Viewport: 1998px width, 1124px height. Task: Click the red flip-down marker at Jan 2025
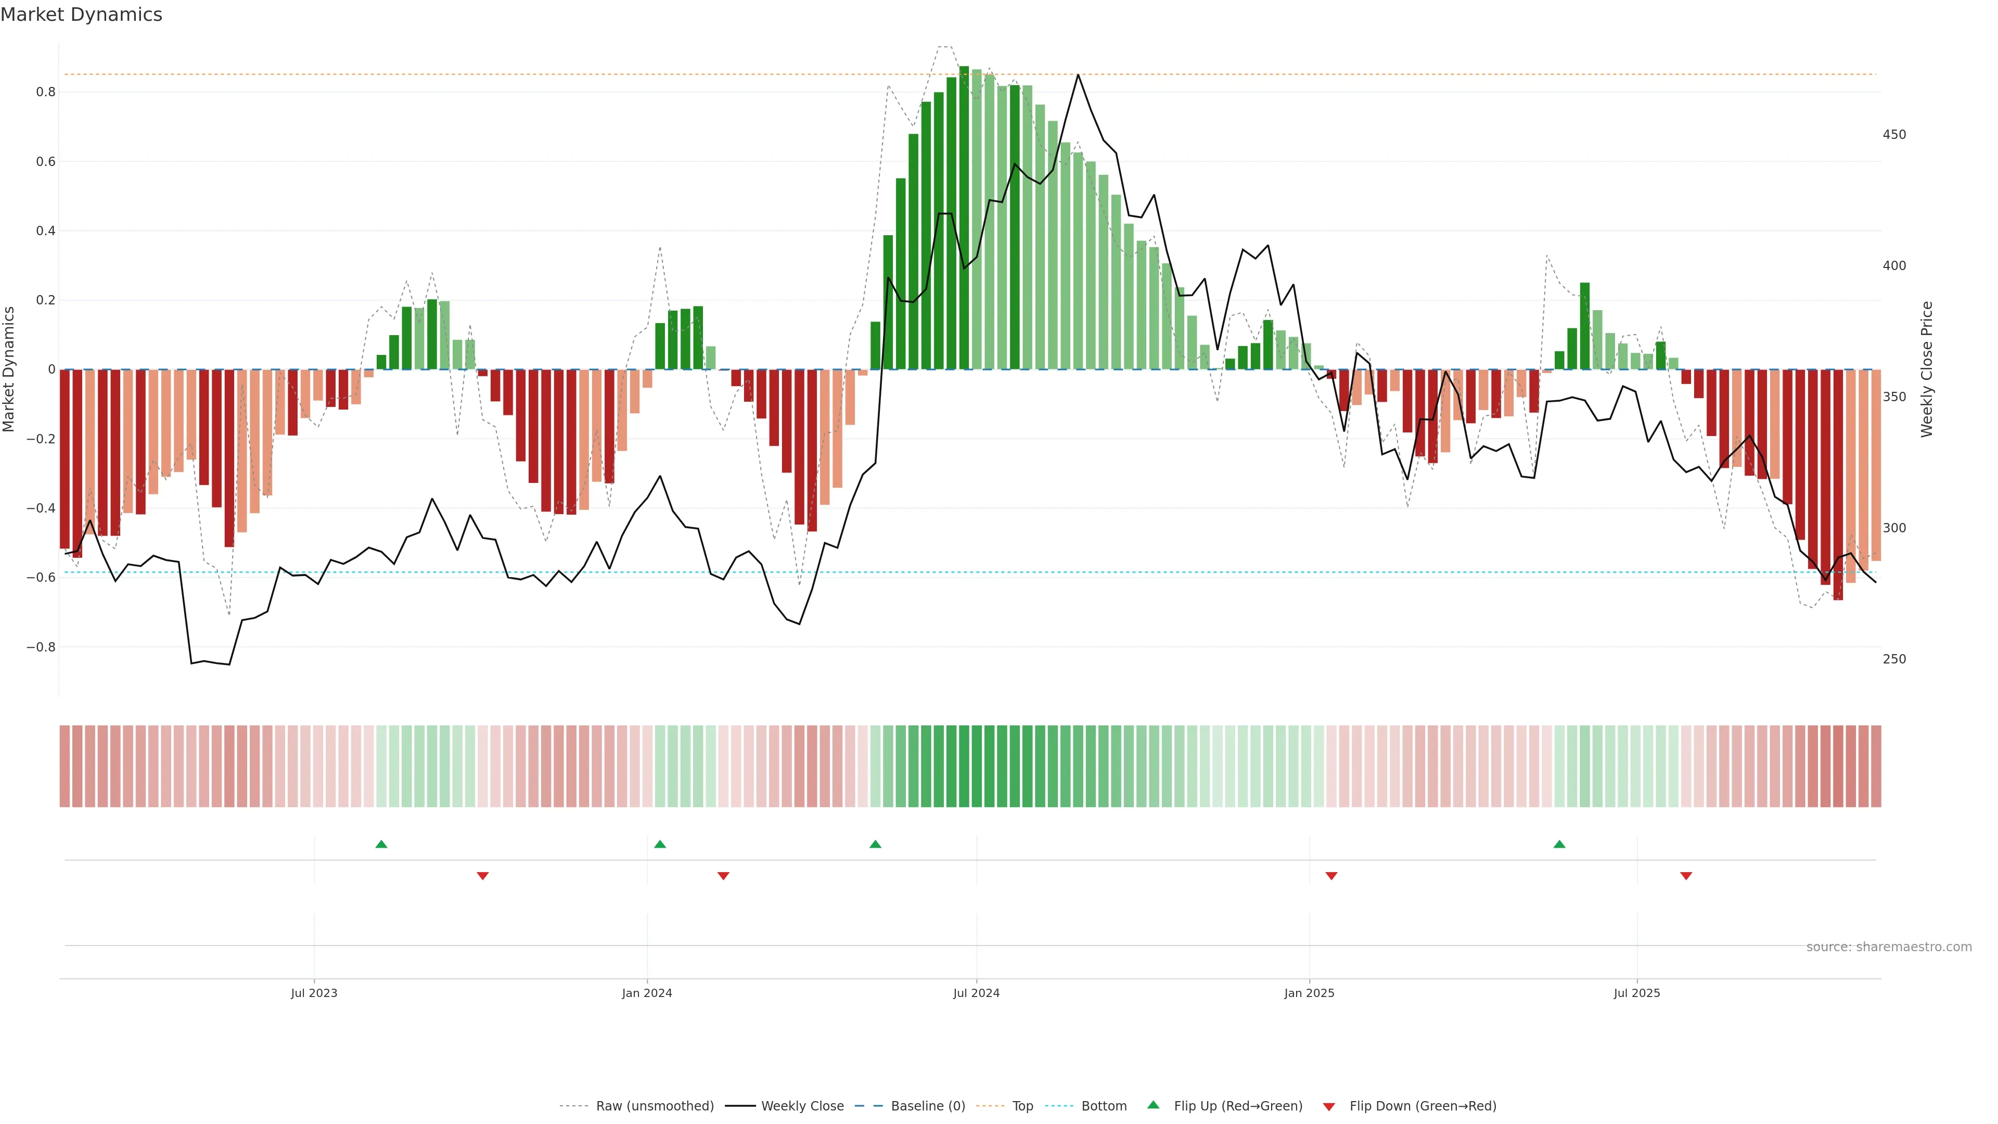pyautogui.click(x=1331, y=876)
